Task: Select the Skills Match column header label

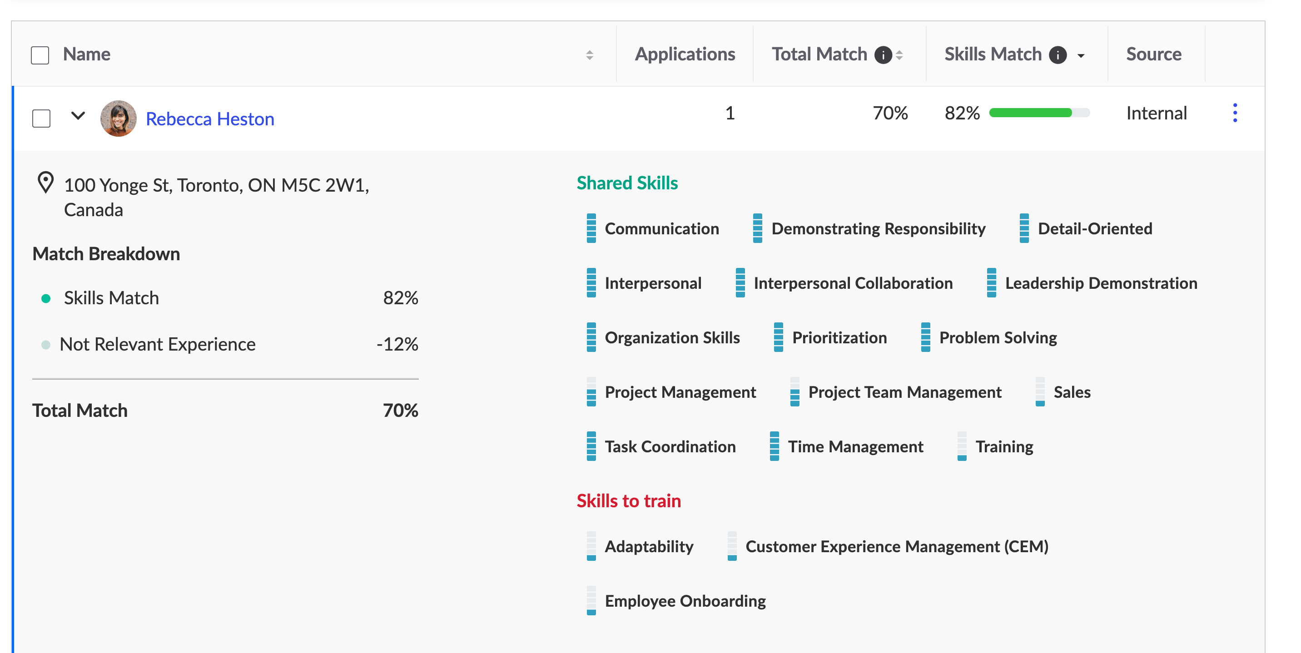Action: 993,54
